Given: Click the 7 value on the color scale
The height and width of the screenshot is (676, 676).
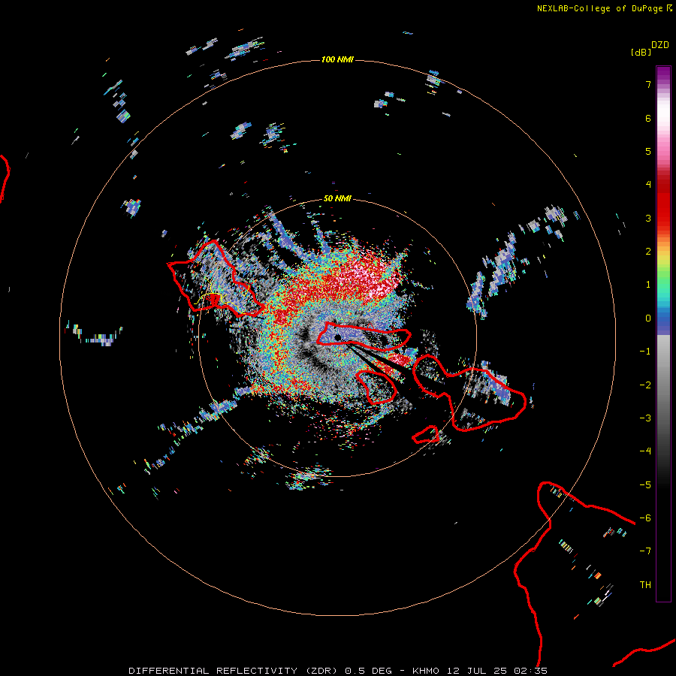Looking at the screenshot, I should 648,84.
